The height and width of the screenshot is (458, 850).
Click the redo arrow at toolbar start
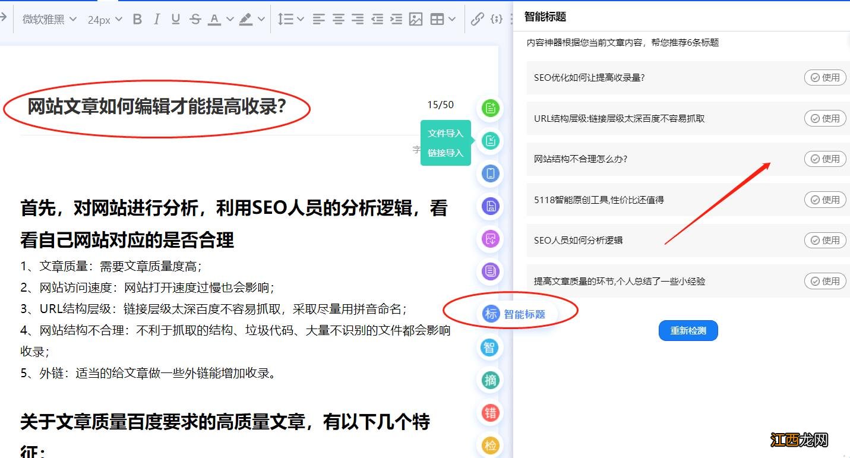pyautogui.click(x=3, y=18)
